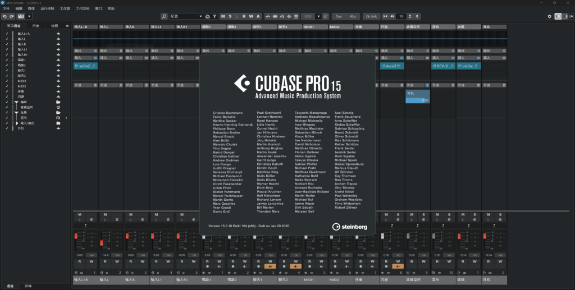The image size is (575, 290).
Task: Toggle global Read automation R button
Action: click(x=244, y=16)
